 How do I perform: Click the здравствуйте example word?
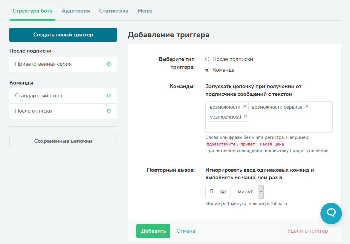point(221,144)
